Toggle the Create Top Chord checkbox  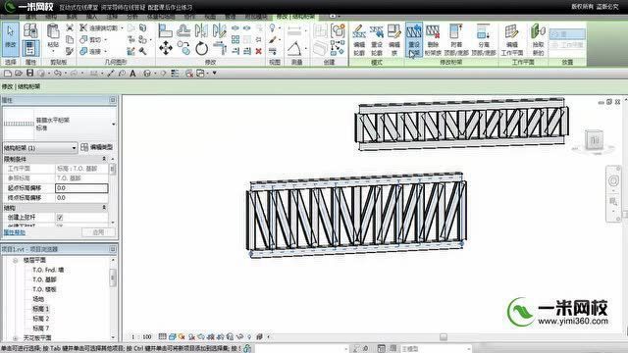click(60, 218)
